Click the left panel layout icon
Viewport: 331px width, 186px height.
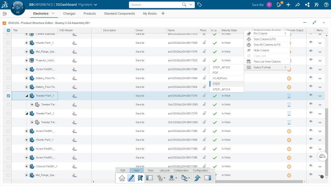tap(149, 178)
